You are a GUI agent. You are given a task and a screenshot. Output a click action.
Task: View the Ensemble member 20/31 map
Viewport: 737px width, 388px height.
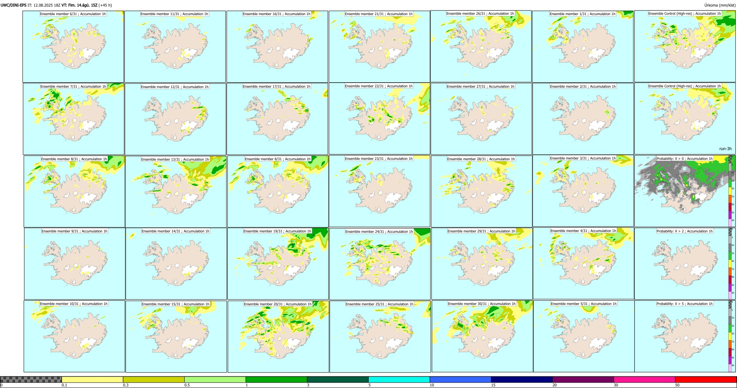coord(279,337)
